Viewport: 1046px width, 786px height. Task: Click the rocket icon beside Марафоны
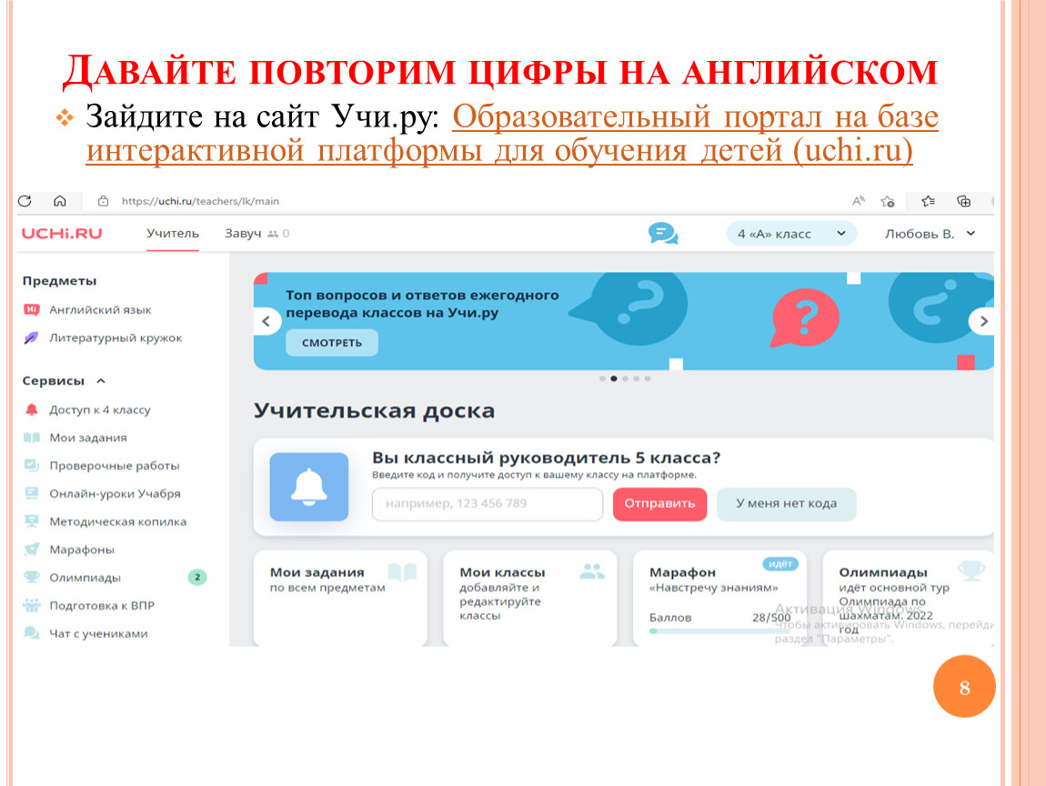pos(31,549)
